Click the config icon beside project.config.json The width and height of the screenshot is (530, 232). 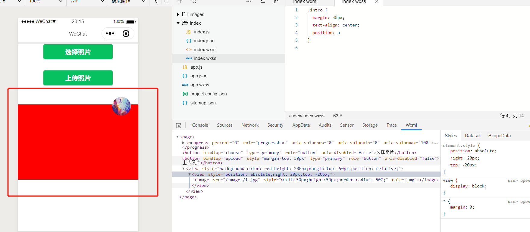tap(185, 94)
